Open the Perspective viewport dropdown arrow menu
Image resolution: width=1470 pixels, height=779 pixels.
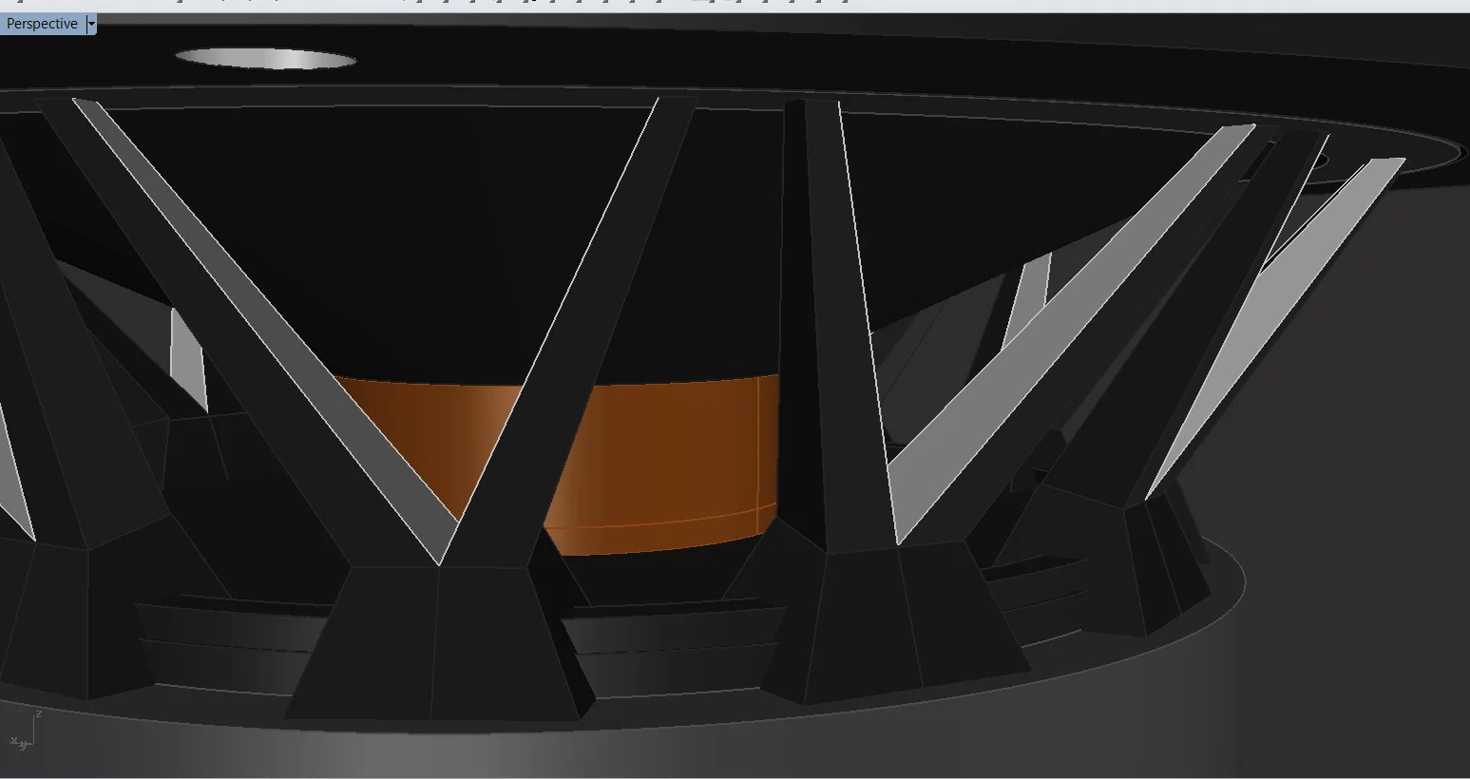click(x=91, y=24)
